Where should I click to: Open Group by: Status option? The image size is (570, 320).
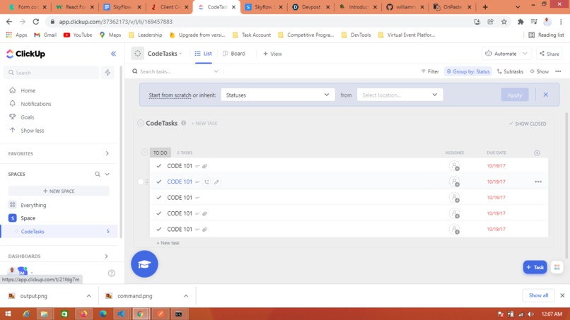tap(468, 71)
